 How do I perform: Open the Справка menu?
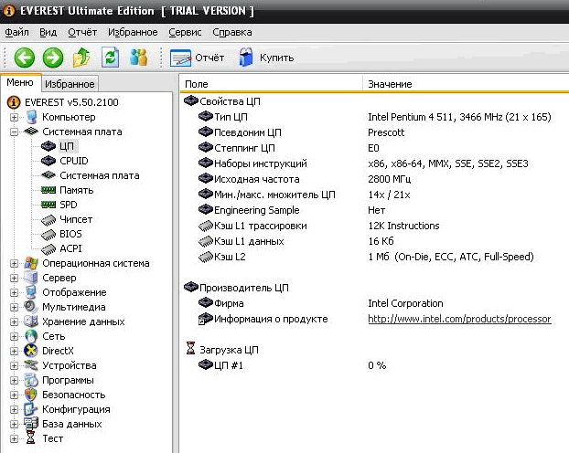[232, 32]
